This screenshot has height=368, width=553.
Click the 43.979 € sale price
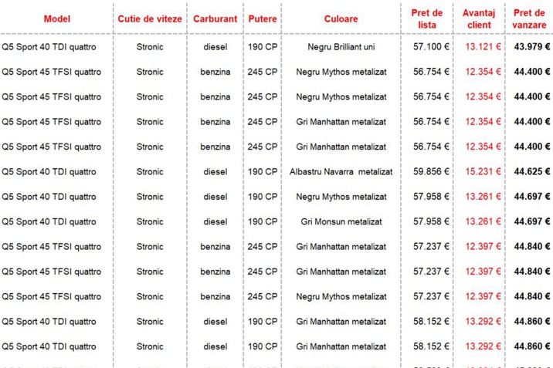(532, 46)
